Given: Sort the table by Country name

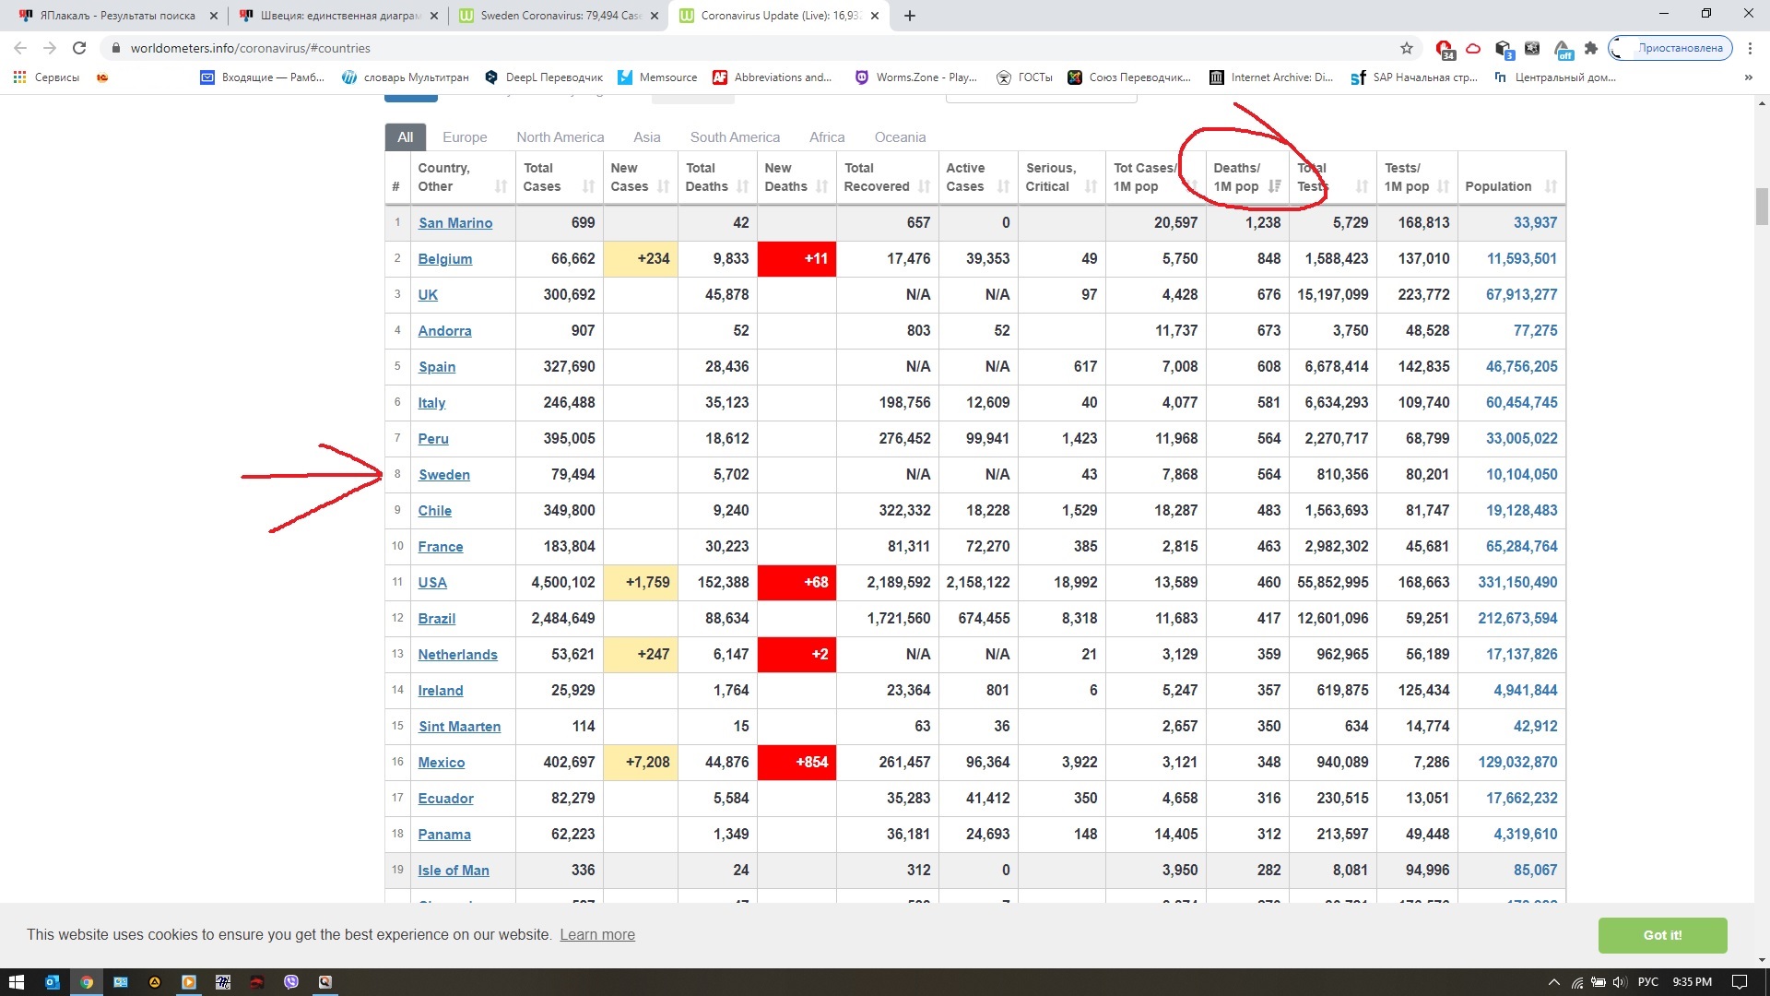Looking at the screenshot, I should coord(462,177).
